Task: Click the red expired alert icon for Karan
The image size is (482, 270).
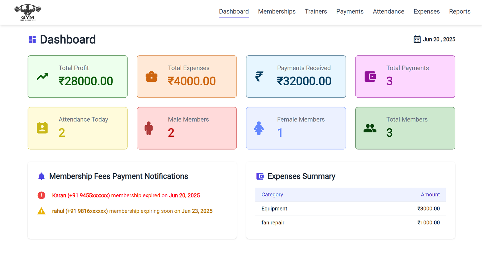Action: tap(41, 196)
